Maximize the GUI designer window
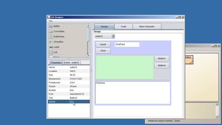This screenshot has height=125, width=222. tap(180, 17)
